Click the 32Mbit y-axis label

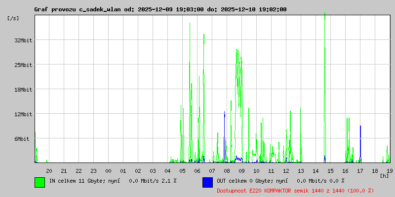[x=23, y=40]
